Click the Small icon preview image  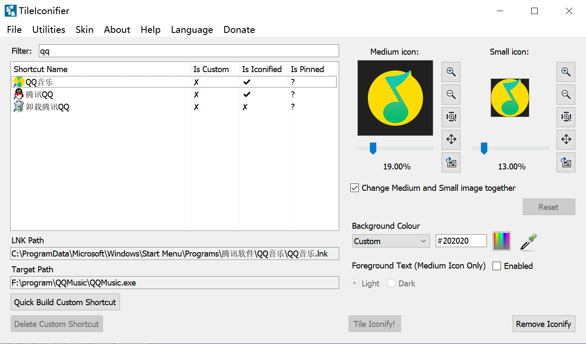(510, 98)
